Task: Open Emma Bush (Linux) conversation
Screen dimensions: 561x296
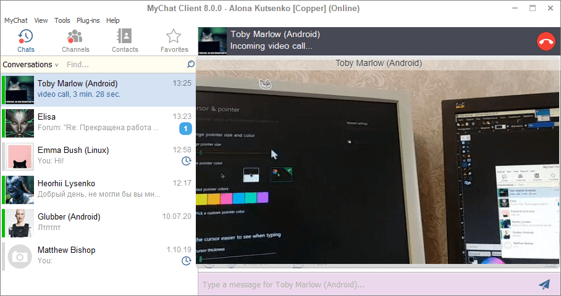Action: [98, 157]
